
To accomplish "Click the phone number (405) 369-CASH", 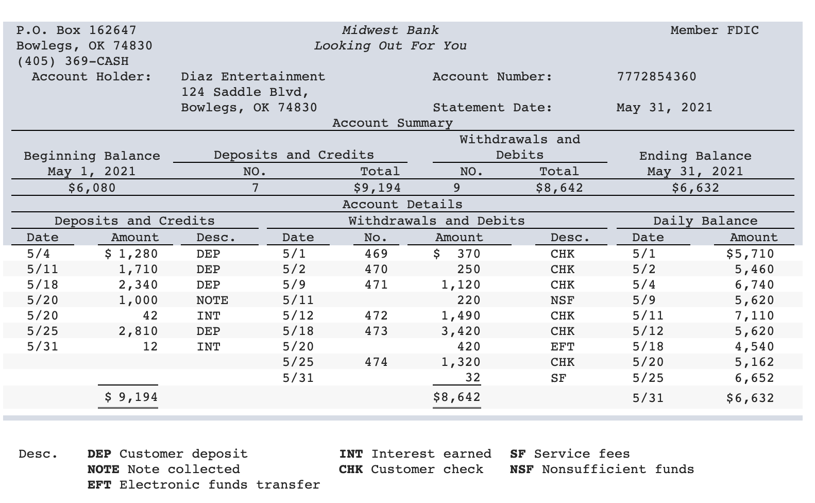I will 73,61.
